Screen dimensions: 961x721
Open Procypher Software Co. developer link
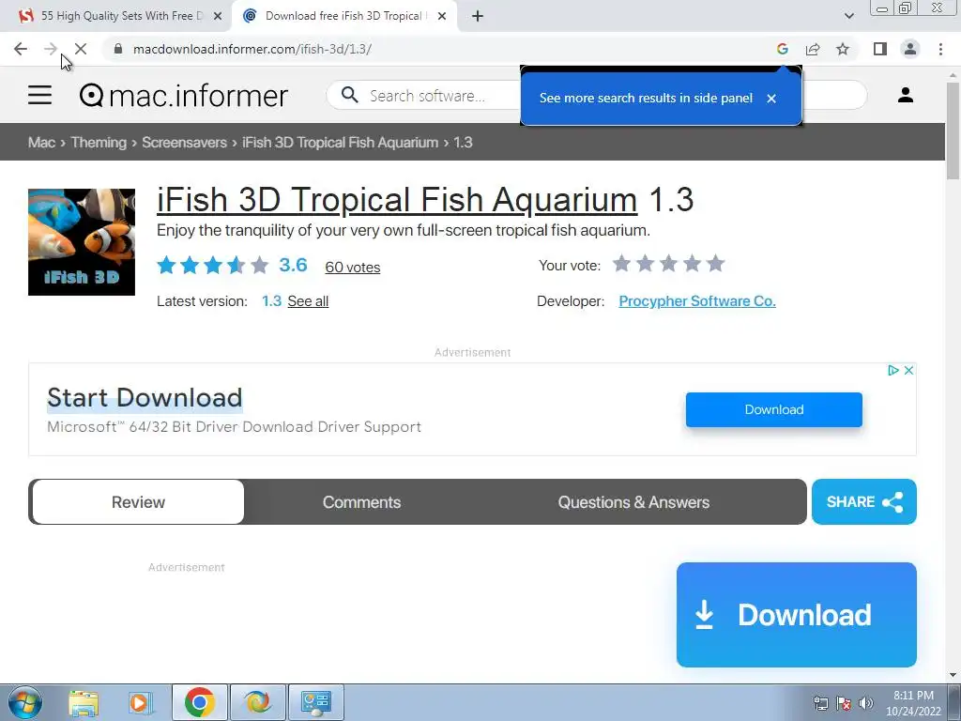697,301
